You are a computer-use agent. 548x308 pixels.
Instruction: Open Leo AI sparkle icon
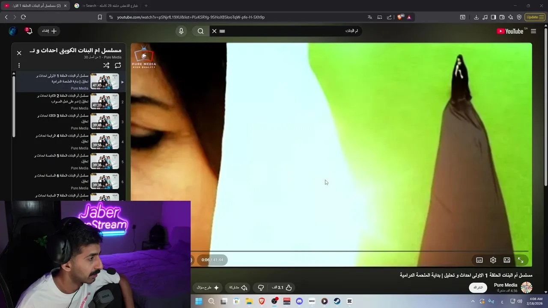(510, 17)
